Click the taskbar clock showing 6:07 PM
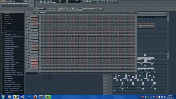Image resolution: width=176 pixels, height=99 pixels. tap(170, 97)
